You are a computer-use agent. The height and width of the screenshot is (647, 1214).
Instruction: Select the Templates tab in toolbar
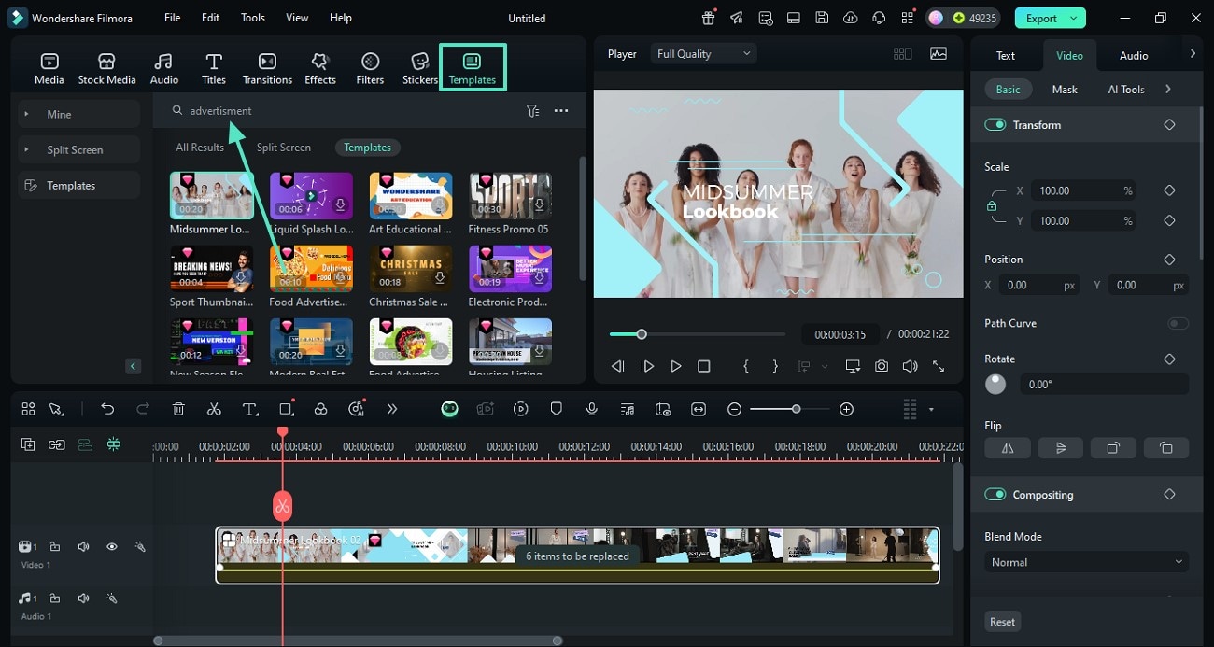coord(473,68)
